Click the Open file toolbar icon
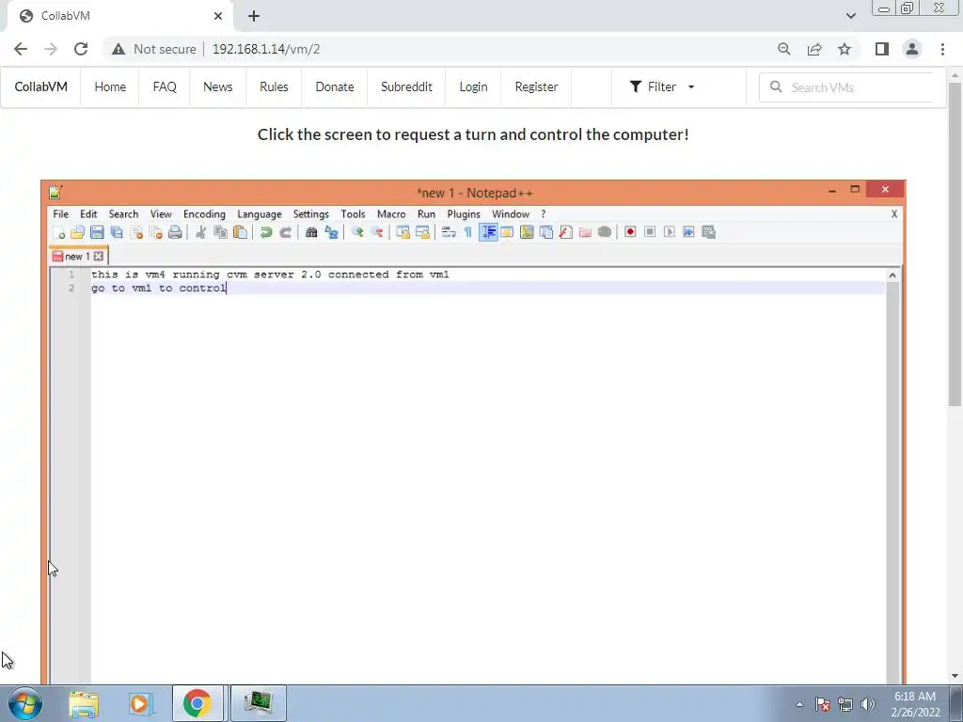Screen dimensions: 963x722 (x=77, y=232)
